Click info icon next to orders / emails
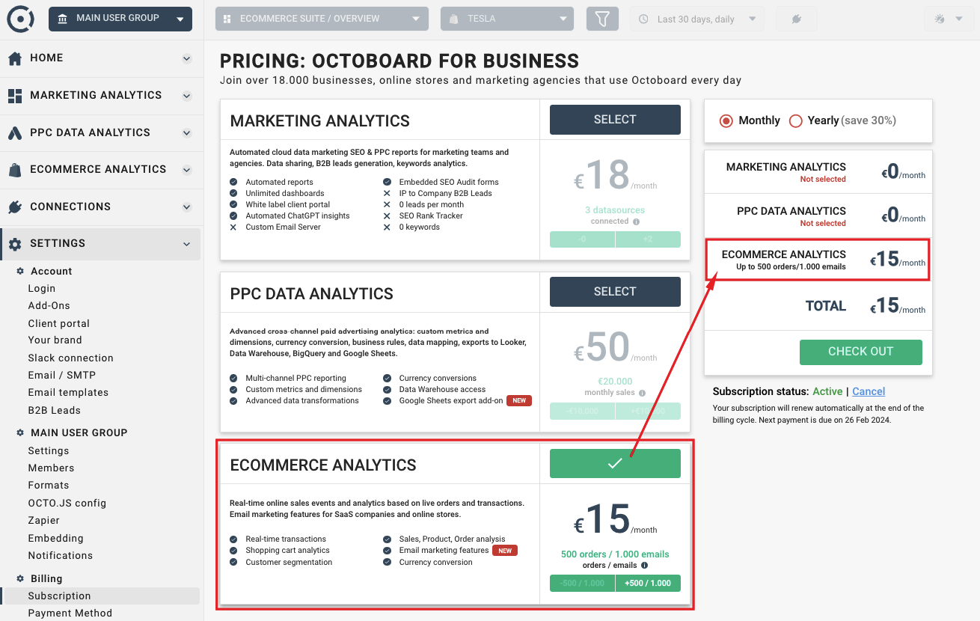This screenshot has width=980, height=621. (644, 566)
